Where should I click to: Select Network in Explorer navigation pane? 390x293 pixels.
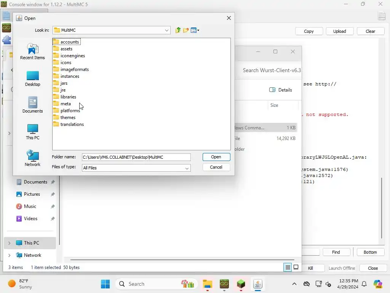click(32, 255)
